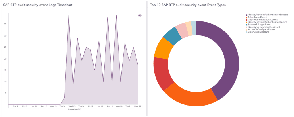Select the IdentityProviderModifiedEvent legend label

coord(264,27)
